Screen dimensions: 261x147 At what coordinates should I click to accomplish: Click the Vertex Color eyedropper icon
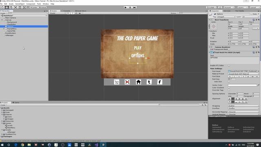(259, 85)
